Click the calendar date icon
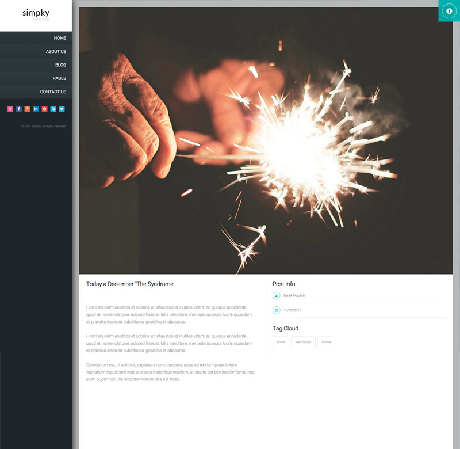This screenshot has width=460, height=449. [277, 310]
